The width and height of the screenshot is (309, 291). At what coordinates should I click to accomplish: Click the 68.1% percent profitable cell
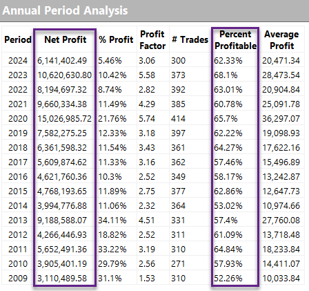tap(226, 75)
